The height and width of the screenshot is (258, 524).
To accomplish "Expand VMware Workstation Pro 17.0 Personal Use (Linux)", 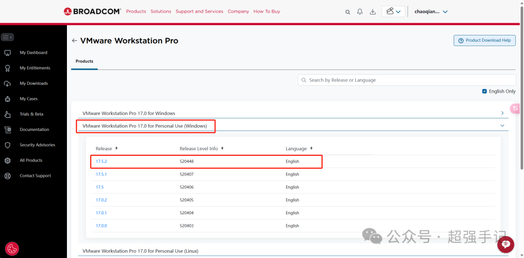I will pyautogui.click(x=140, y=251).
